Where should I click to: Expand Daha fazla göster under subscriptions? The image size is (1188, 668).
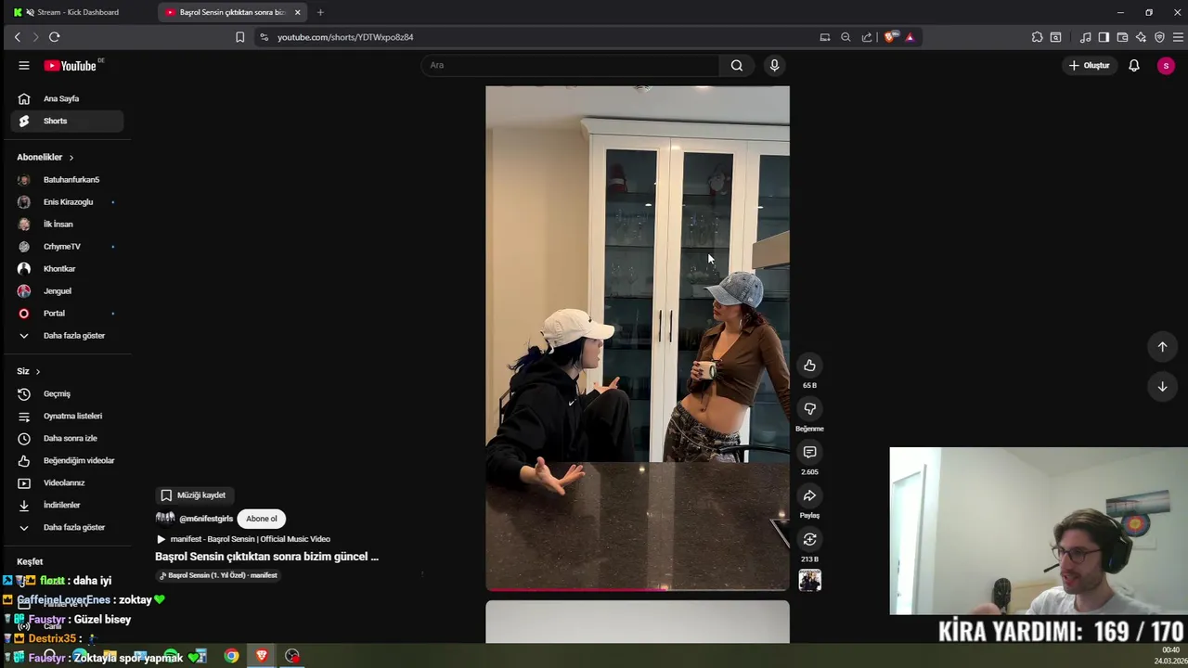(x=67, y=335)
